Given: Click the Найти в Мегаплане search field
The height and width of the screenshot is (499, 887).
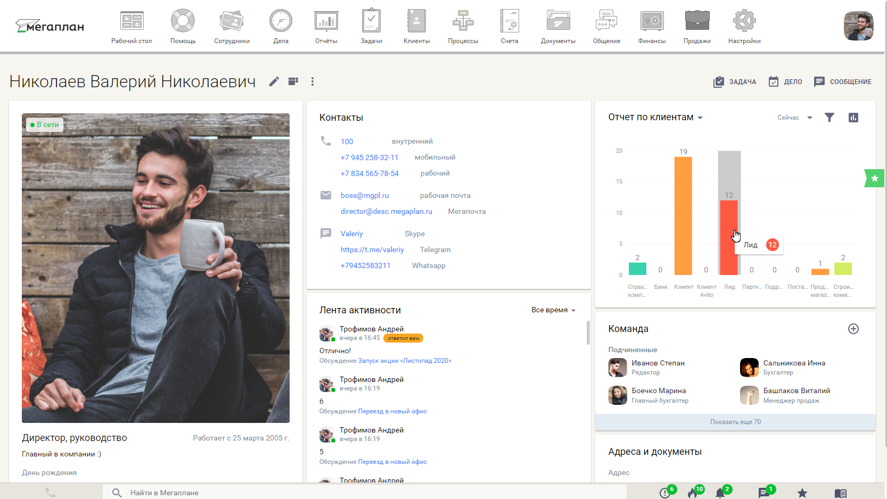Looking at the screenshot, I should 365,493.
